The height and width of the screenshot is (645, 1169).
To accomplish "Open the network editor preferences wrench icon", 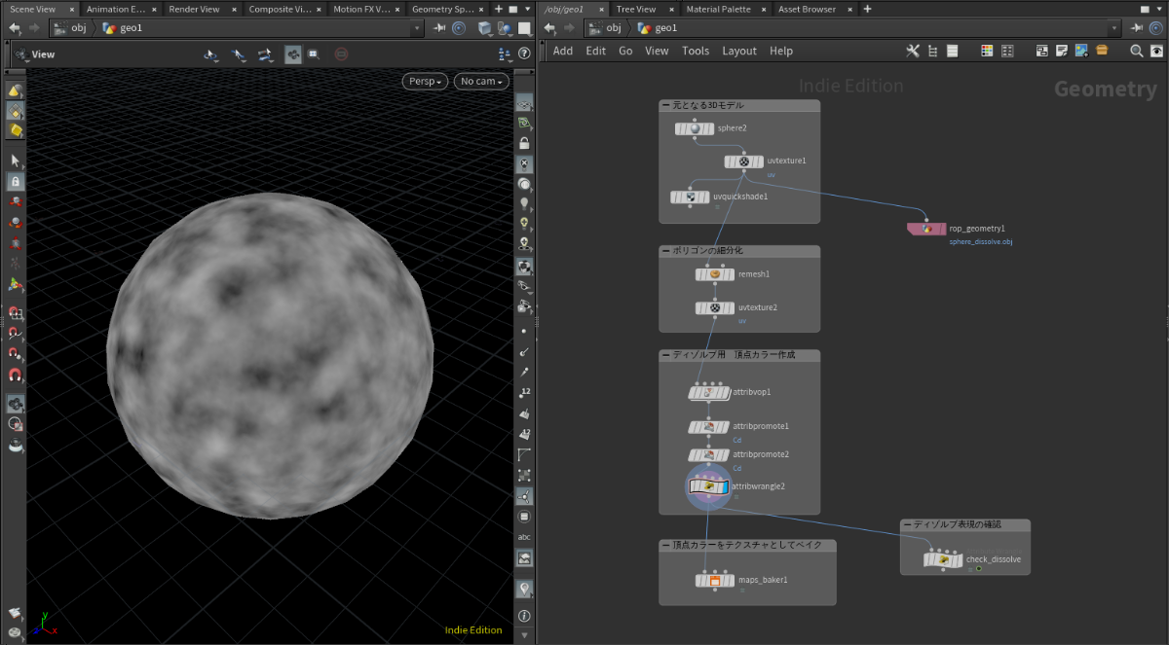I will tap(914, 51).
